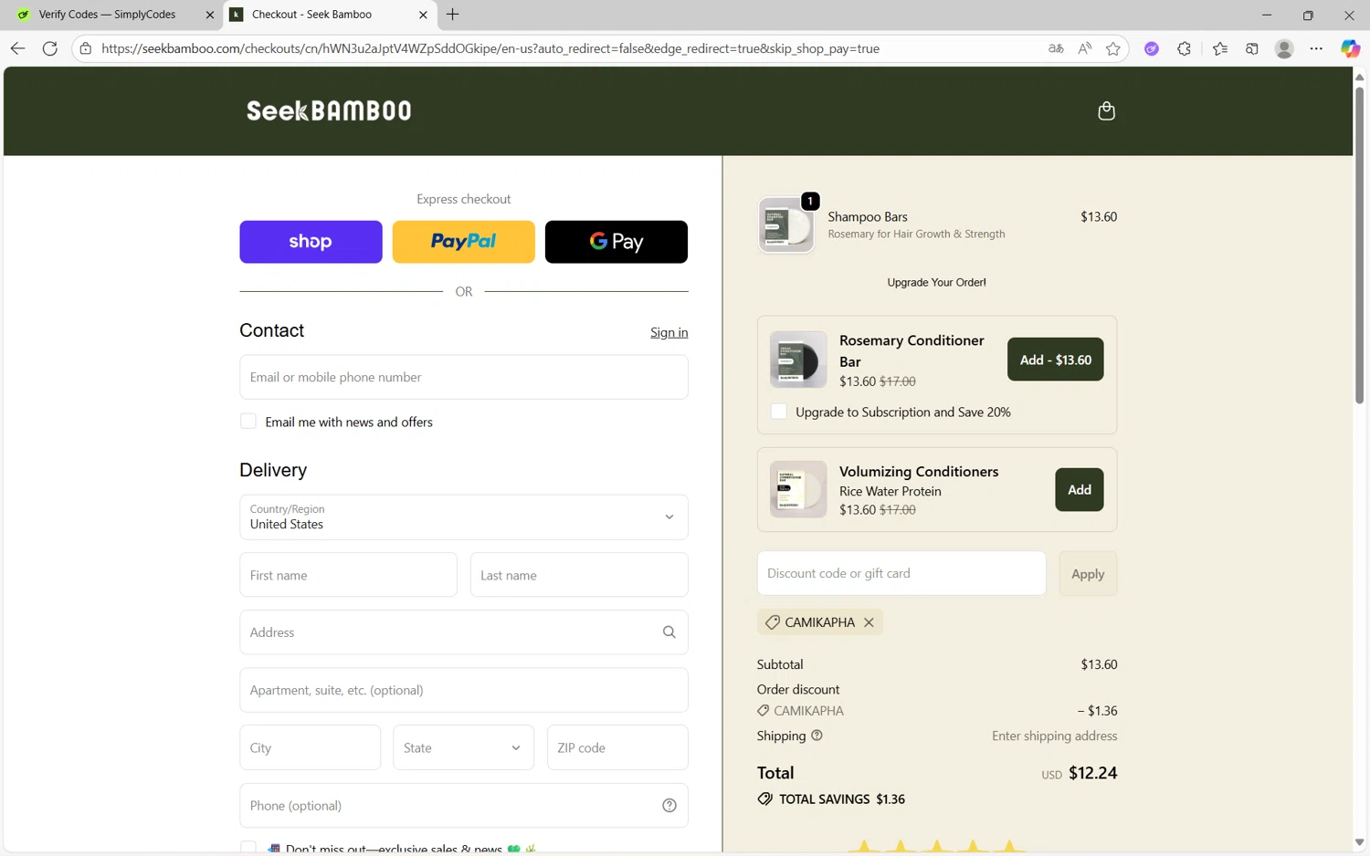Image resolution: width=1370 pixels, height=856 pixels.
Task: Click the Apartment, suite field
Action: [464, 690]
